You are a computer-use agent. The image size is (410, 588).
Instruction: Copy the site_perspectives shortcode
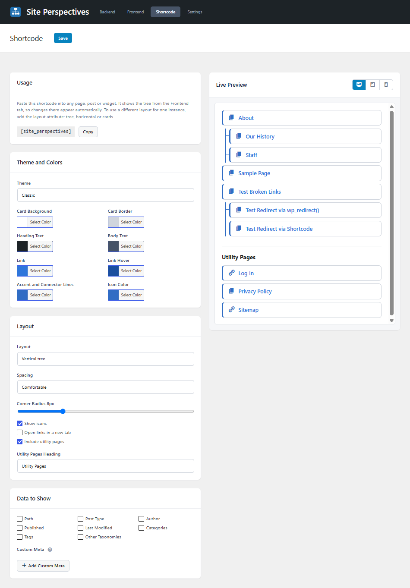pyautogui.click(x=88, y=132)
